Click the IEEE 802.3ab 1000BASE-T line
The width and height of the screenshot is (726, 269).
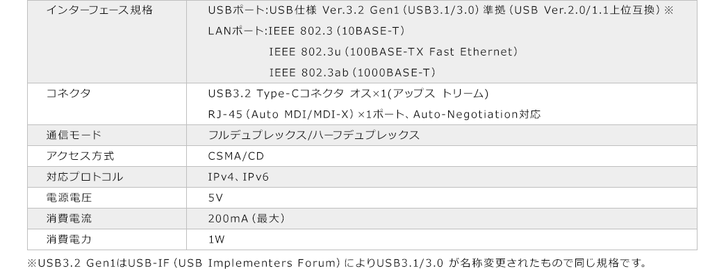(352, 73)
